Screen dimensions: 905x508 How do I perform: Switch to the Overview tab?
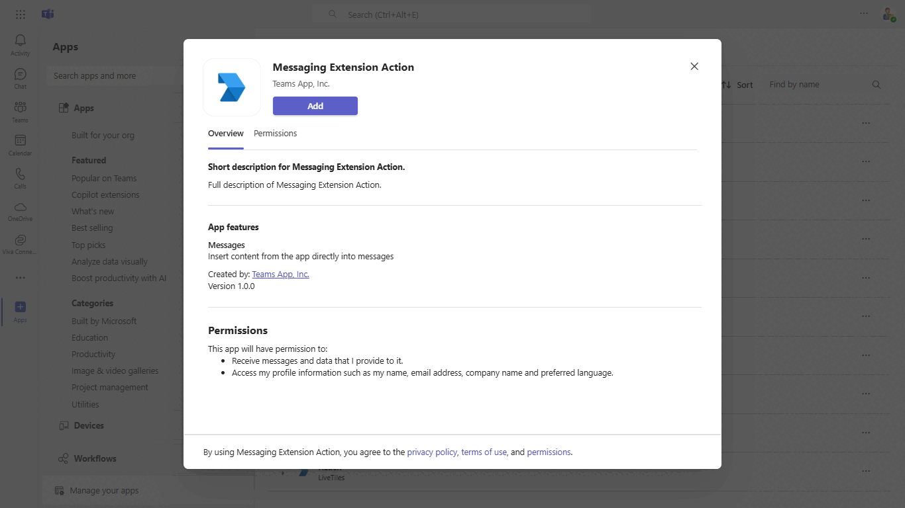tap(226, 134)
